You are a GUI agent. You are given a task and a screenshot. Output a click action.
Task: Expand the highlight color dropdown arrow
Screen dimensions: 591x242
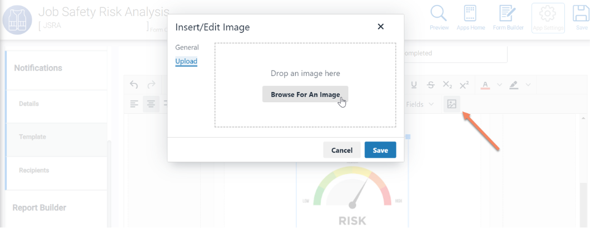tap(528, 85)
